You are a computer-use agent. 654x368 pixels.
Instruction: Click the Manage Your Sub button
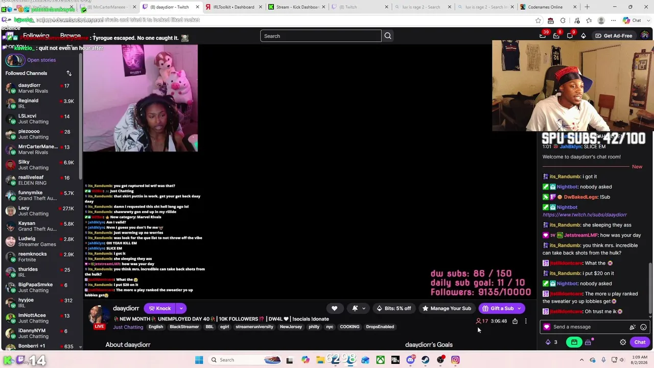(x=446, y=308)
